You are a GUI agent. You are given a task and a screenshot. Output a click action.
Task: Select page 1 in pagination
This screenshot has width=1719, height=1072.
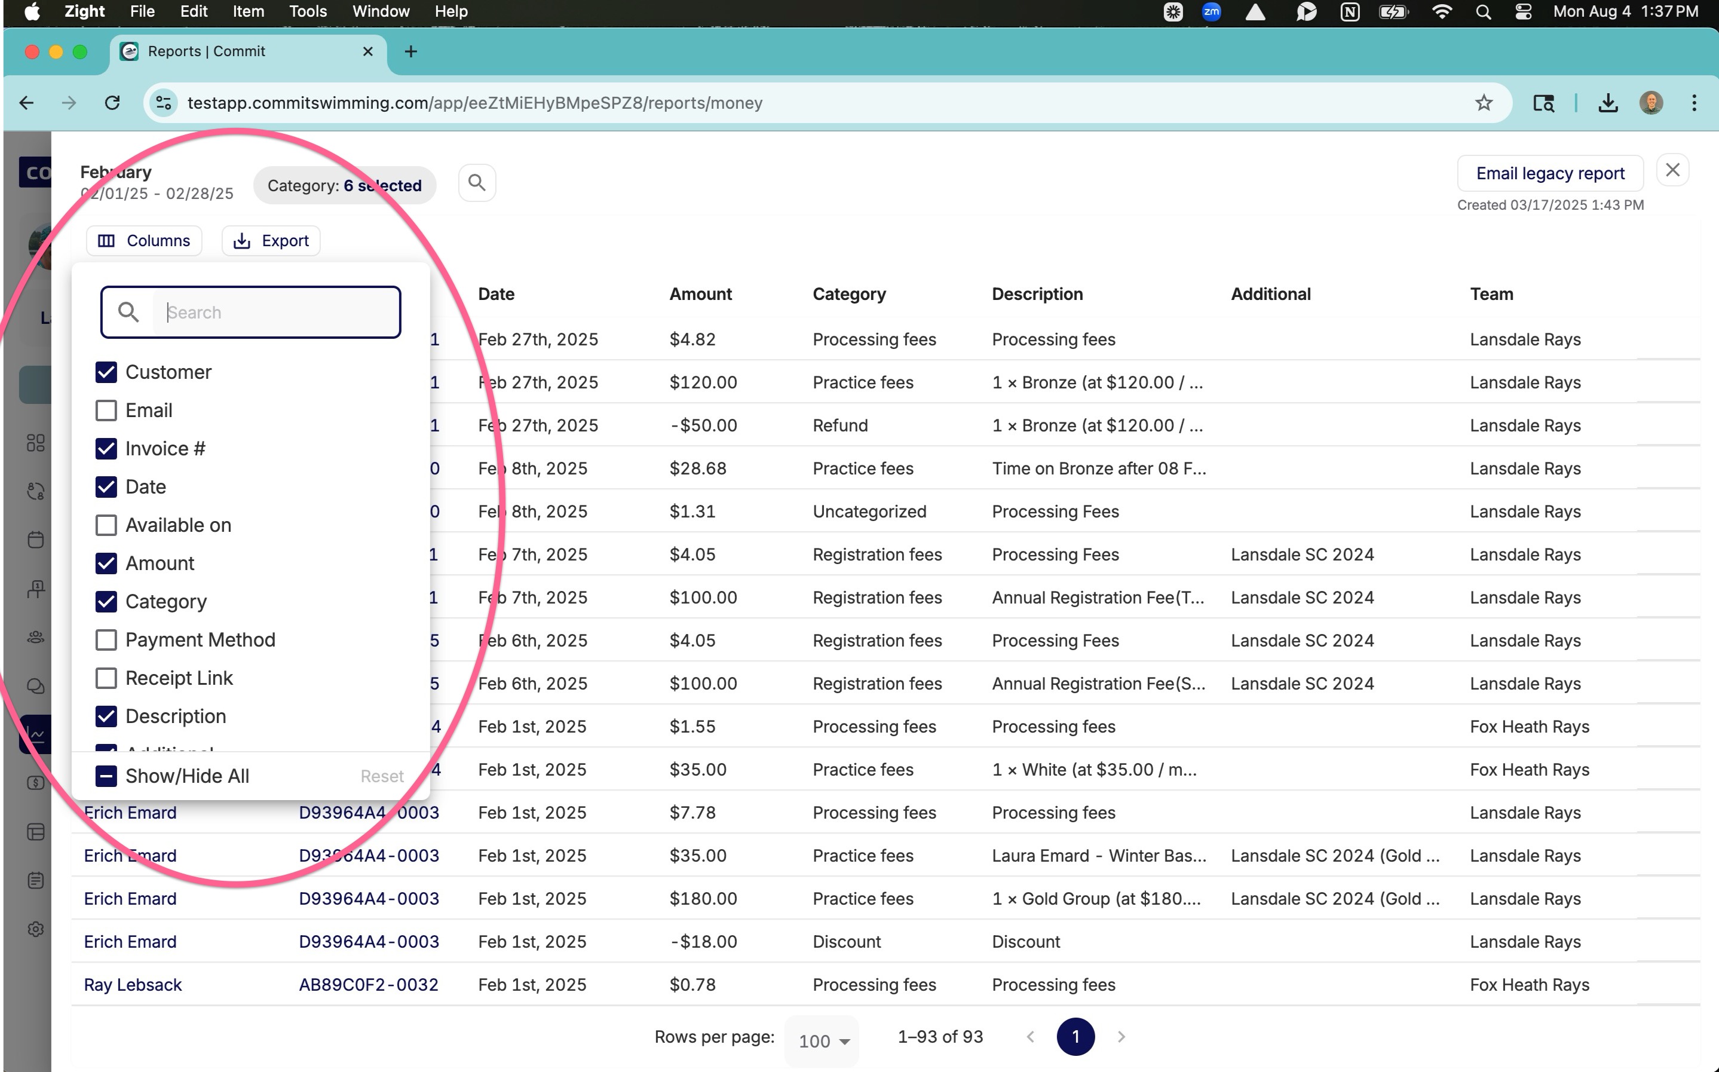(1075, 1037)
